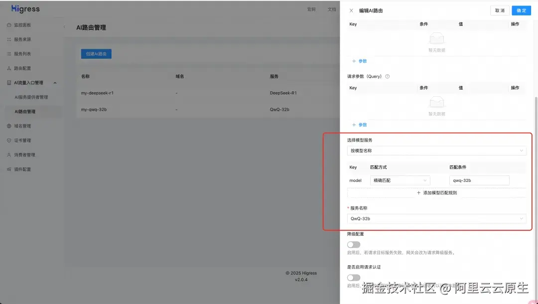This screenshot has width=538, height=304.
Task: Select AI路由管理 submenu item
Action: click(25, 112)
